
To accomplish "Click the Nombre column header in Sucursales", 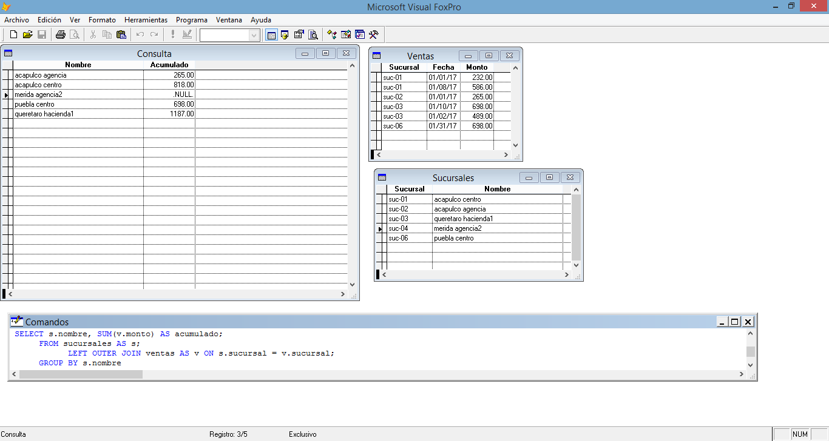I will pyautogui.click(x=498, y=189).
